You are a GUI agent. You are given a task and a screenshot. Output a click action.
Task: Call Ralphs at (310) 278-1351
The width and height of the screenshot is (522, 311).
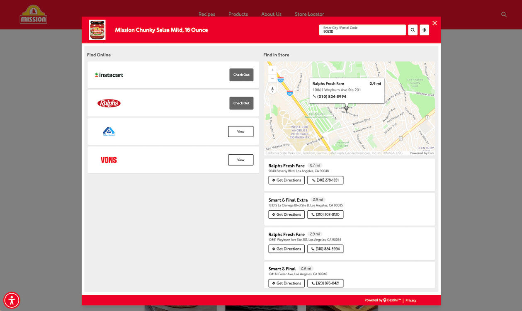point(325,180)
